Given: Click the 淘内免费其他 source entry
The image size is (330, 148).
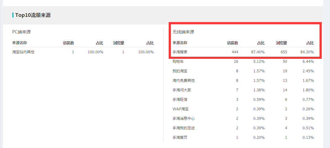Looking at the screenshot, I should click(x=183, y=81).
